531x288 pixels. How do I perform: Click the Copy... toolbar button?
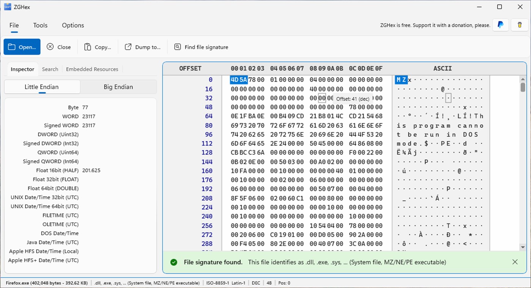click(x=98, y=47)
